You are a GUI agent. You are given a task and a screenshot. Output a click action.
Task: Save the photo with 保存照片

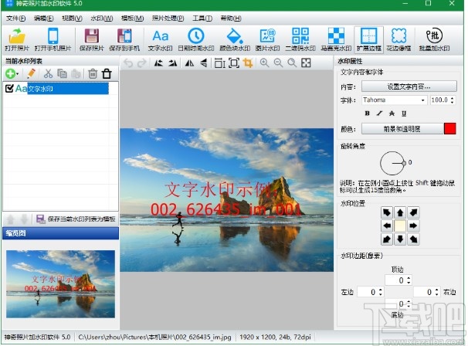click(91, 39)
